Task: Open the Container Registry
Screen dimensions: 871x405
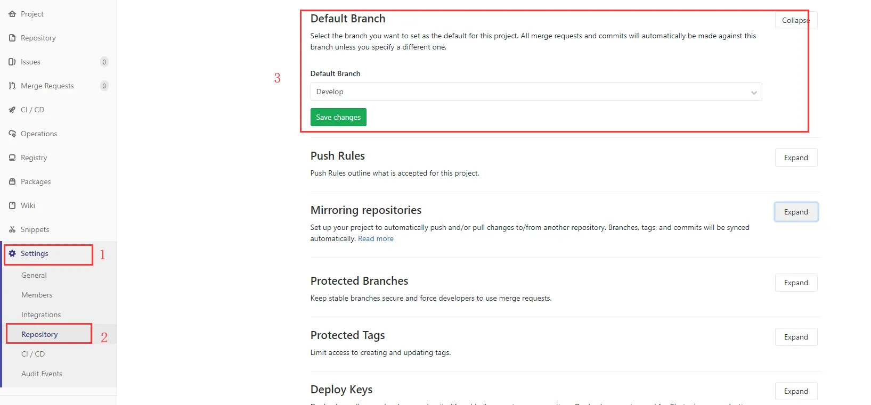Action: pos(34,158)
